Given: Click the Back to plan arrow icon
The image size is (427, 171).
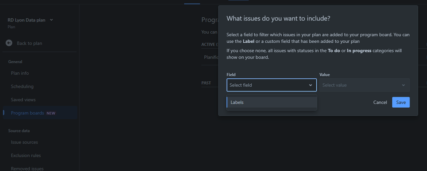Looking at the screenshot, I should pyautogui.click(x=9, y=43).
